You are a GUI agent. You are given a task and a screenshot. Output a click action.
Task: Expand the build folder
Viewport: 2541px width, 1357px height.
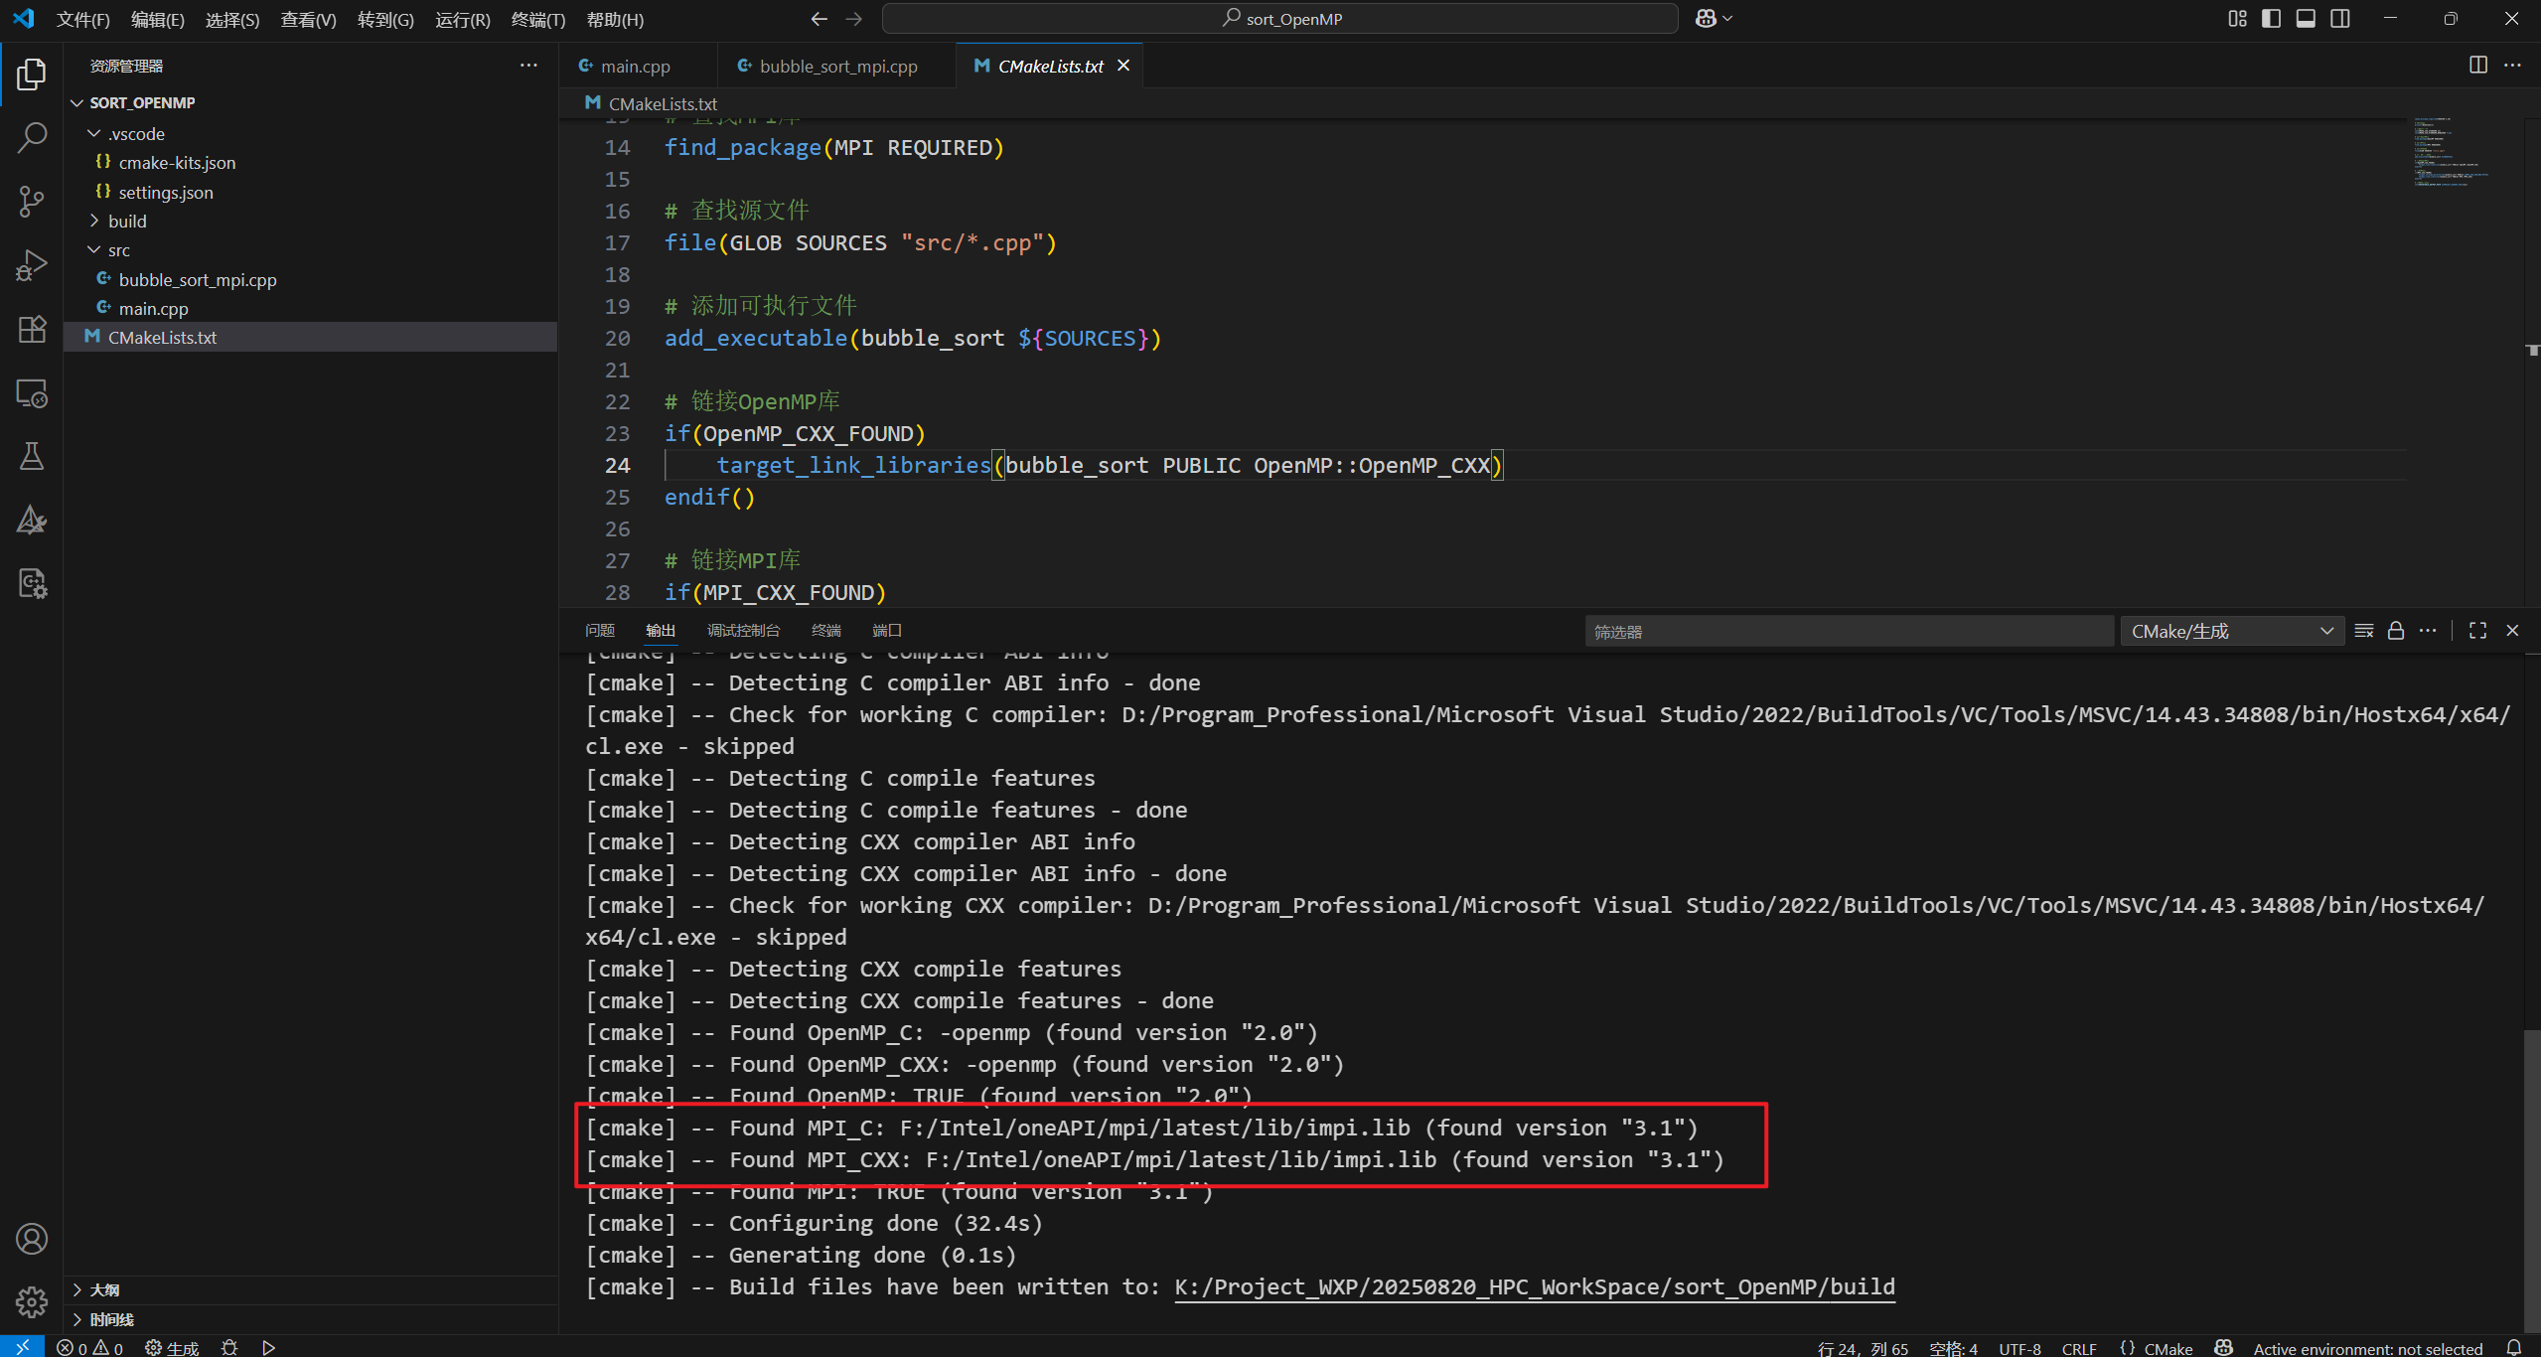(x=94, y=221)
